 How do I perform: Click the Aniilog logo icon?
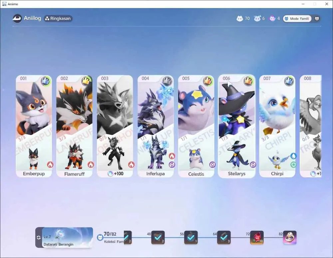tap(17, 18)
